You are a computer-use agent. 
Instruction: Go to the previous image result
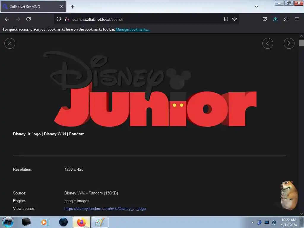(267, 43)
